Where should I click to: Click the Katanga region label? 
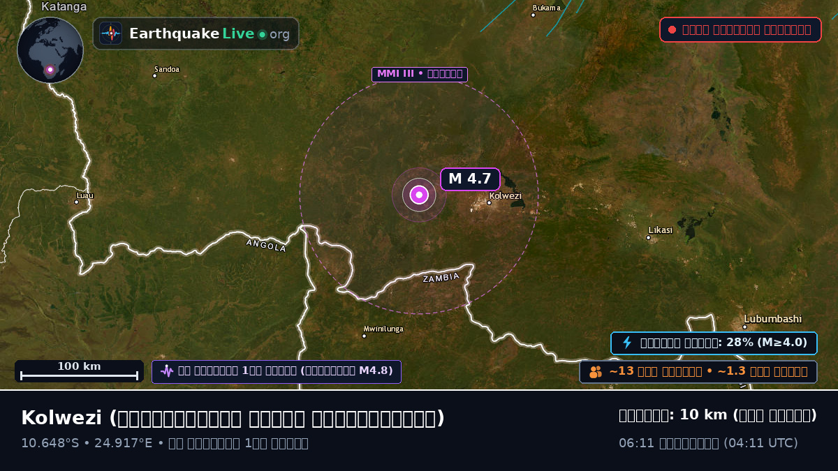[64, 7]
